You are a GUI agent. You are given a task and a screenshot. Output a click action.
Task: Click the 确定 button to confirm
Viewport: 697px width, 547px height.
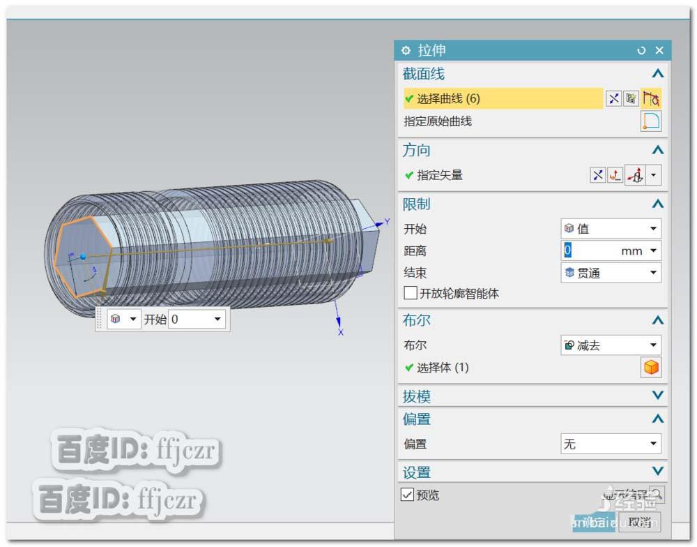point(596,521)
